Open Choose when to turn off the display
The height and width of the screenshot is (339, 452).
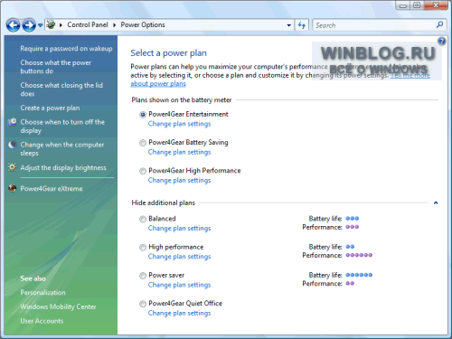(x=62, y=127)
